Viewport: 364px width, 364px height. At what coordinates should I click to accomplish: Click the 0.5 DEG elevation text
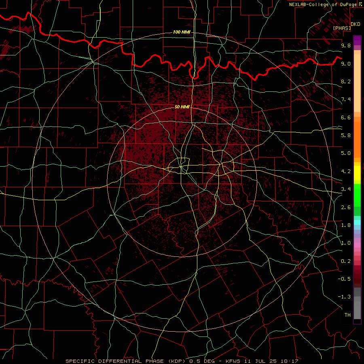click(x=201, y=361)
